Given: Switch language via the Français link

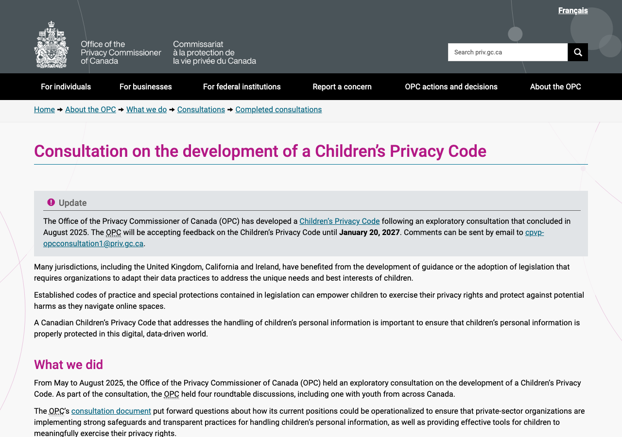Looking at the screenshot, I should pos(573,11).
